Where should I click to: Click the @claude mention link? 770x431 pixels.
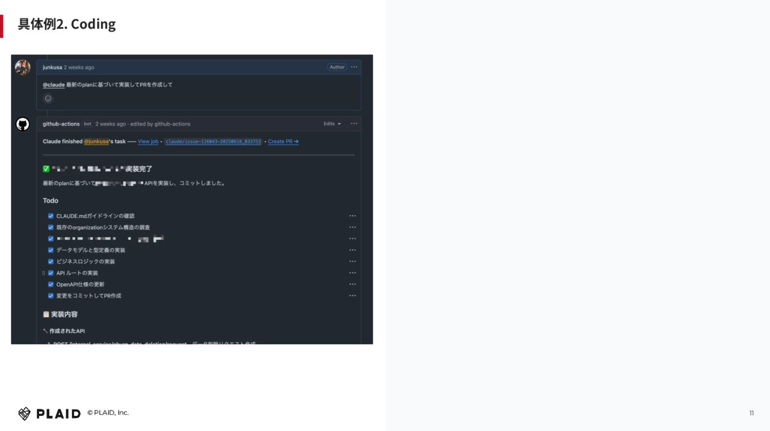coord(54,85)
